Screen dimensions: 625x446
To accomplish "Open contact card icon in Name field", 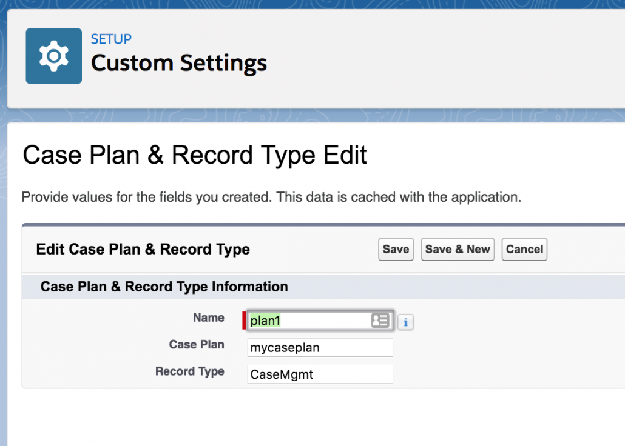I will tap(380, 320).
